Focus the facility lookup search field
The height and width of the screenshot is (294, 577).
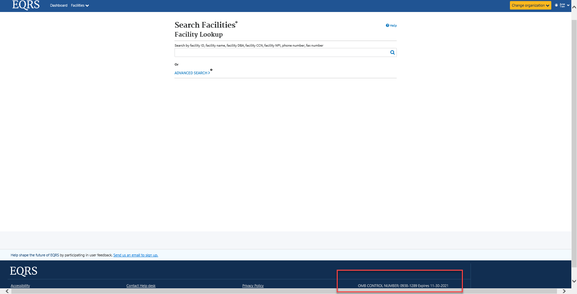pos(281,53)
